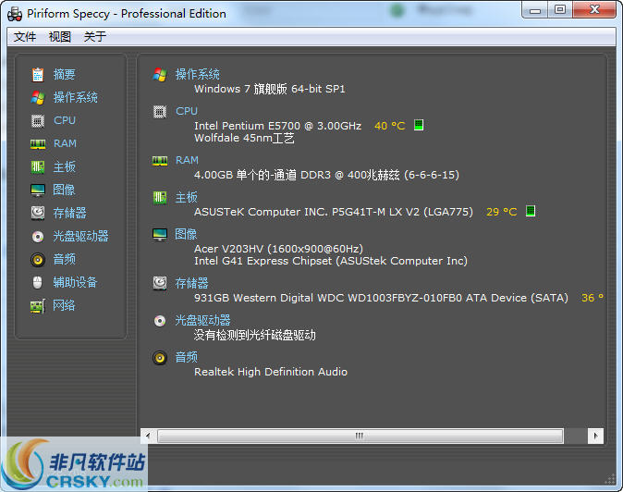Click the green motherboard temperature indicator icon

coord(531,211)
